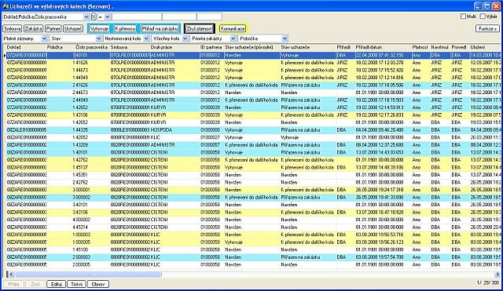Click the Komunikace button

(x=233, y=29)
